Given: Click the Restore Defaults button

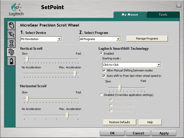Looking at the screenshot, I should [120, 122].
